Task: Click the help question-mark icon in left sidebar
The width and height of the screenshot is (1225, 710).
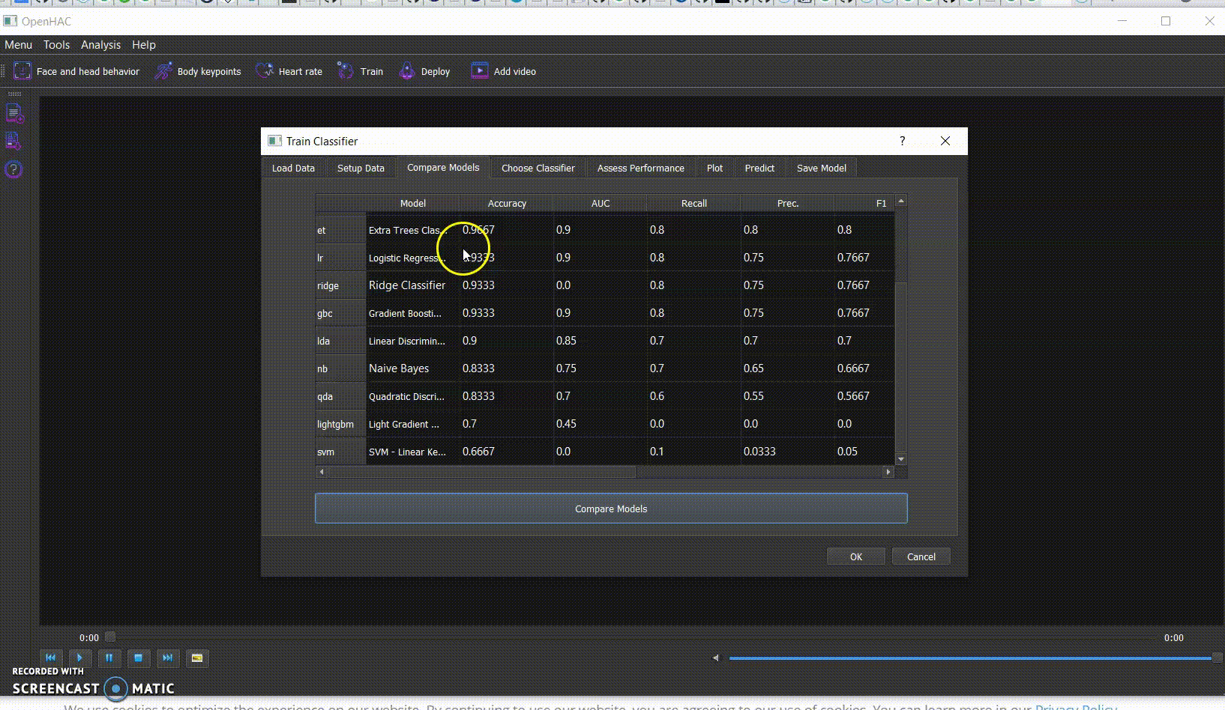Action: (13, 169)
